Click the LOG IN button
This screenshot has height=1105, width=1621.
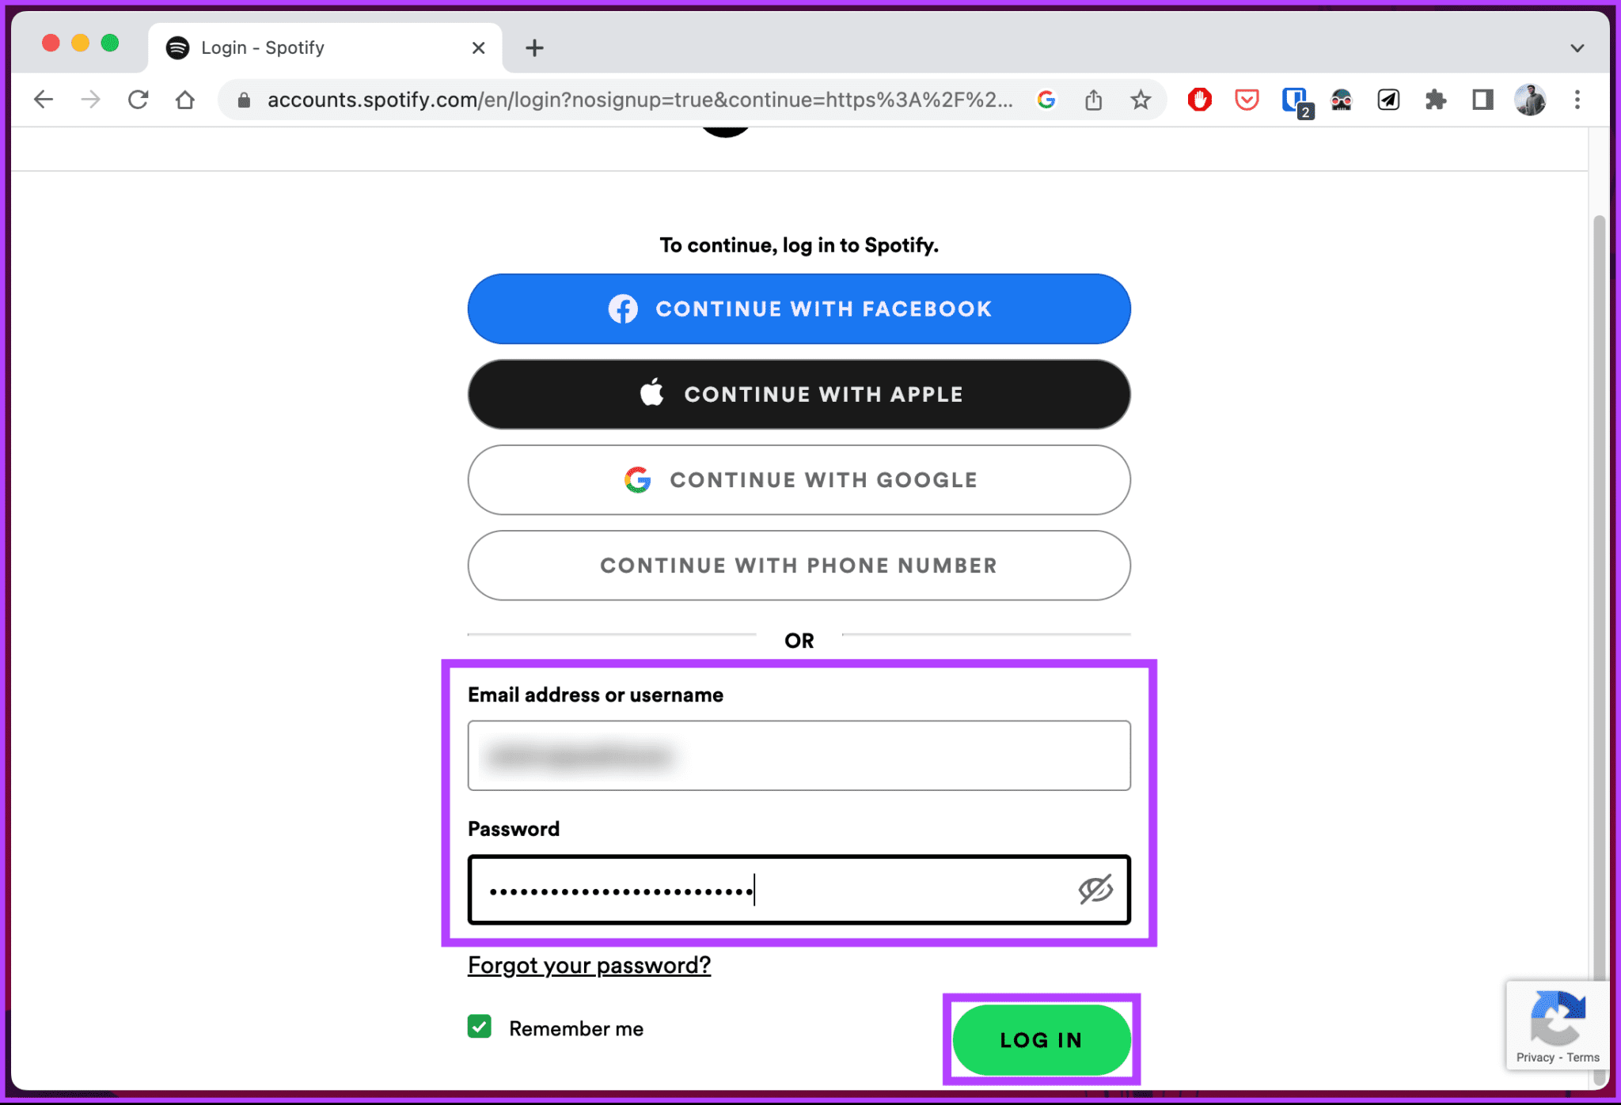1042,1041
